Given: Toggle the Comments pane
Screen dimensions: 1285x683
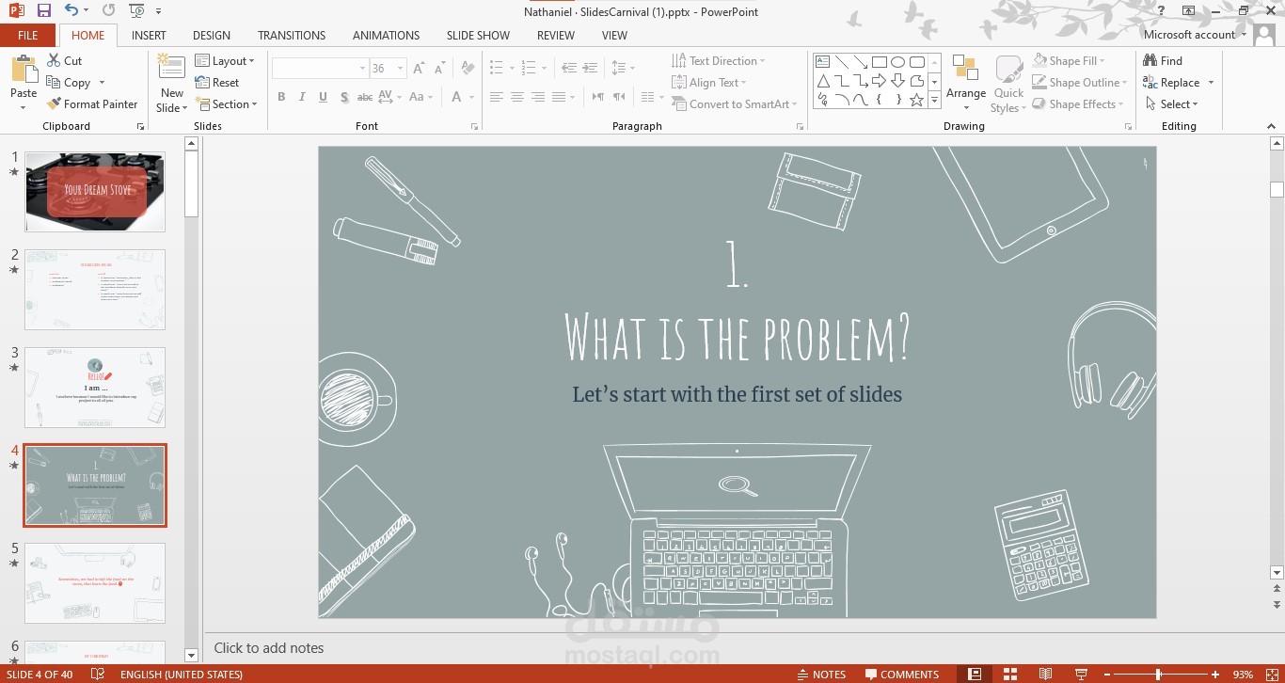Looking at the screenshot, I should click(902, 674).
